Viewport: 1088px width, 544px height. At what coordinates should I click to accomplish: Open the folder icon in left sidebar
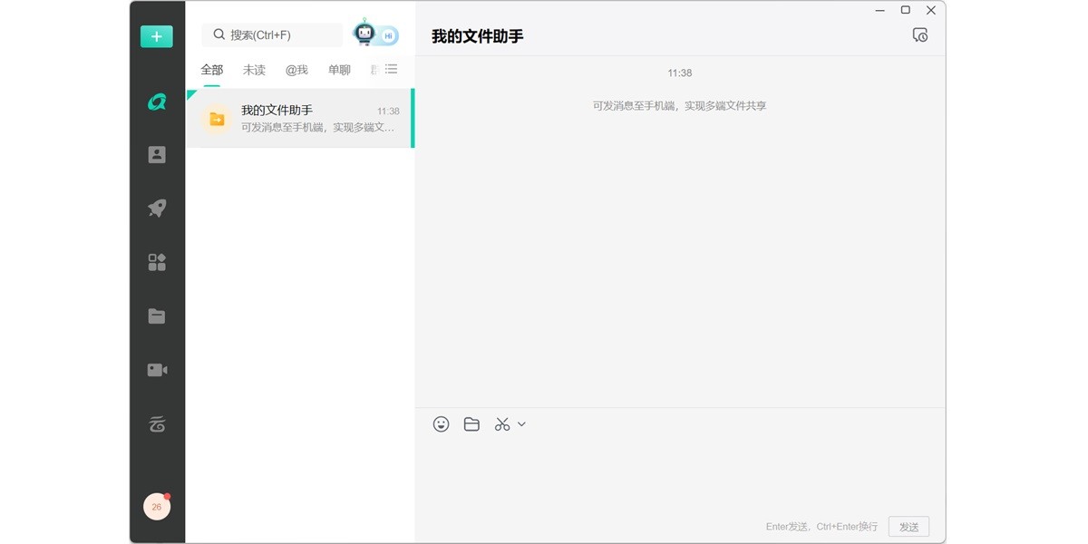tap(157, 316)
